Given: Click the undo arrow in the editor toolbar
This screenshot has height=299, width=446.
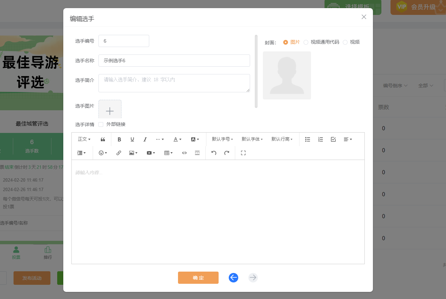Looking at the screenshot, I should pos(214,153).
